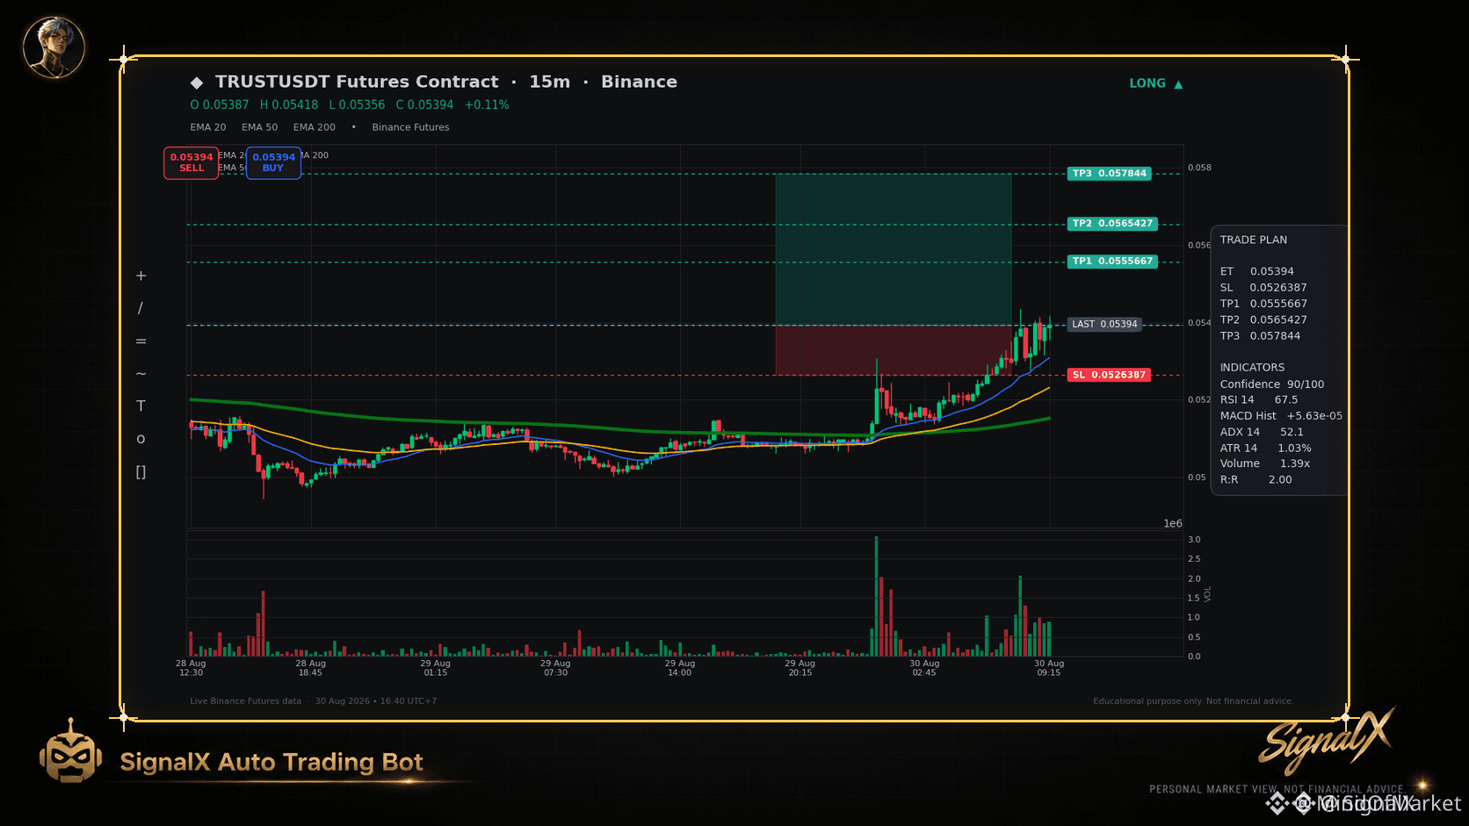Open the profile avatar picture

coord(54,47)
